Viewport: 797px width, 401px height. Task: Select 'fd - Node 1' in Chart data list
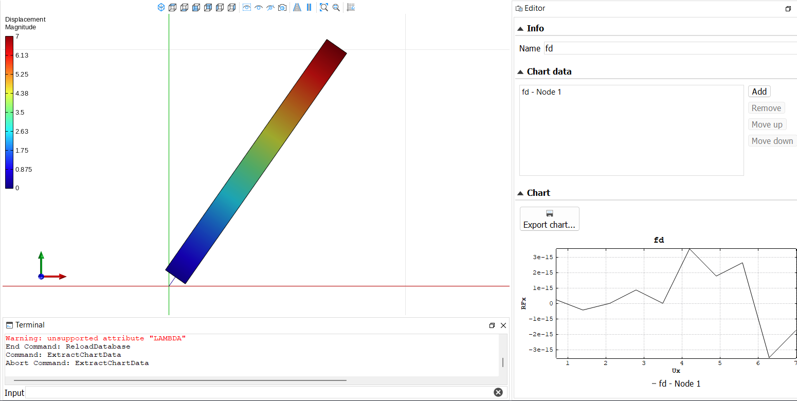[x=541, y=92]
